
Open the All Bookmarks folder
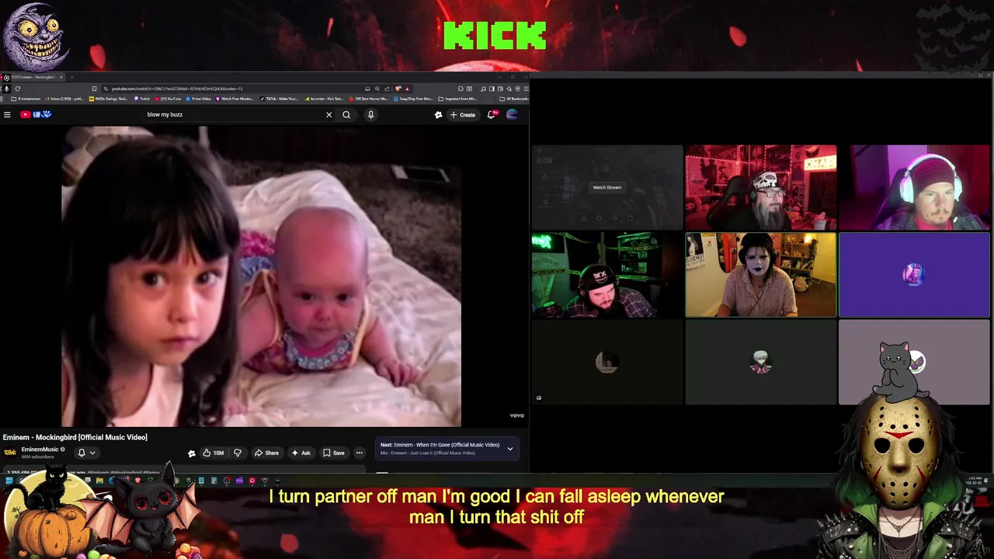(x=514, y=99)
